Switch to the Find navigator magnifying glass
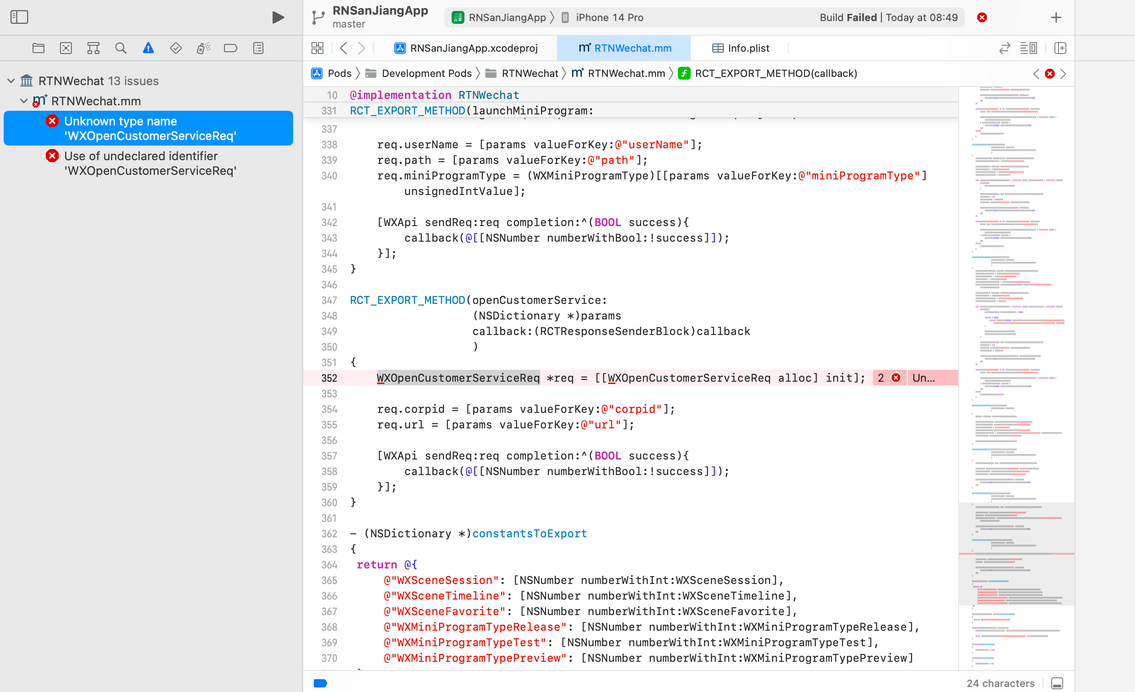This screenshot has height=692, width=1135. (x=120, y=48)
